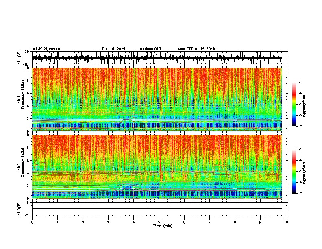The height and width of the screenshot is (249, 322).
Task: Click the "5" tick on ch.3(V) axis
Action: pyautogui.click(x=28, y=203)
